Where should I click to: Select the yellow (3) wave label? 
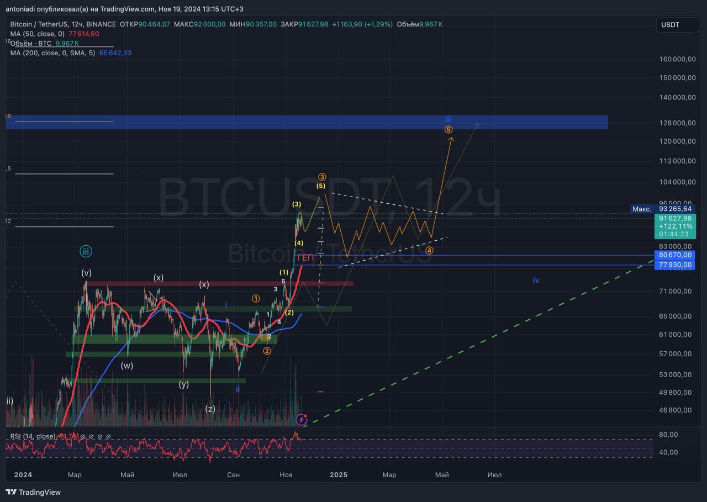[297, 204]
